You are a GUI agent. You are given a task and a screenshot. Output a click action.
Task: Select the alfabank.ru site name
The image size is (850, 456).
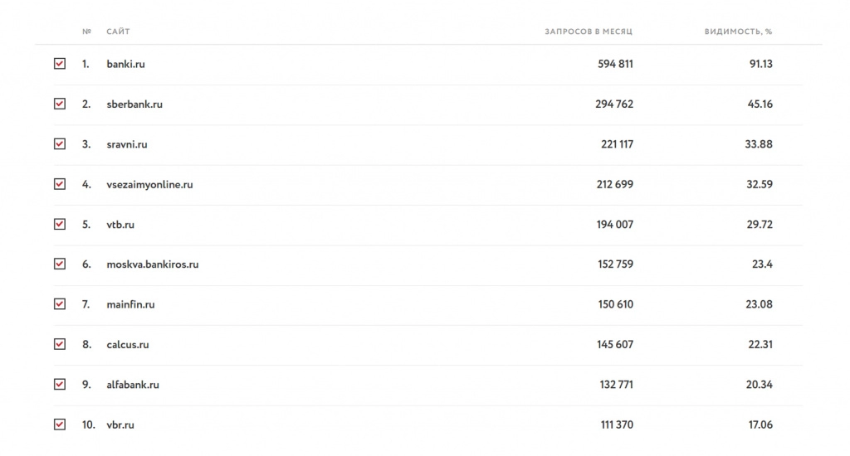[x=133, y=385]
